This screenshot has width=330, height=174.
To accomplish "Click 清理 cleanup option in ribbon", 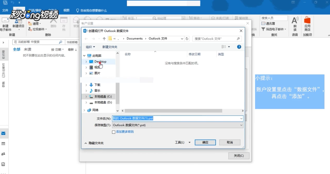I will 34,23.
